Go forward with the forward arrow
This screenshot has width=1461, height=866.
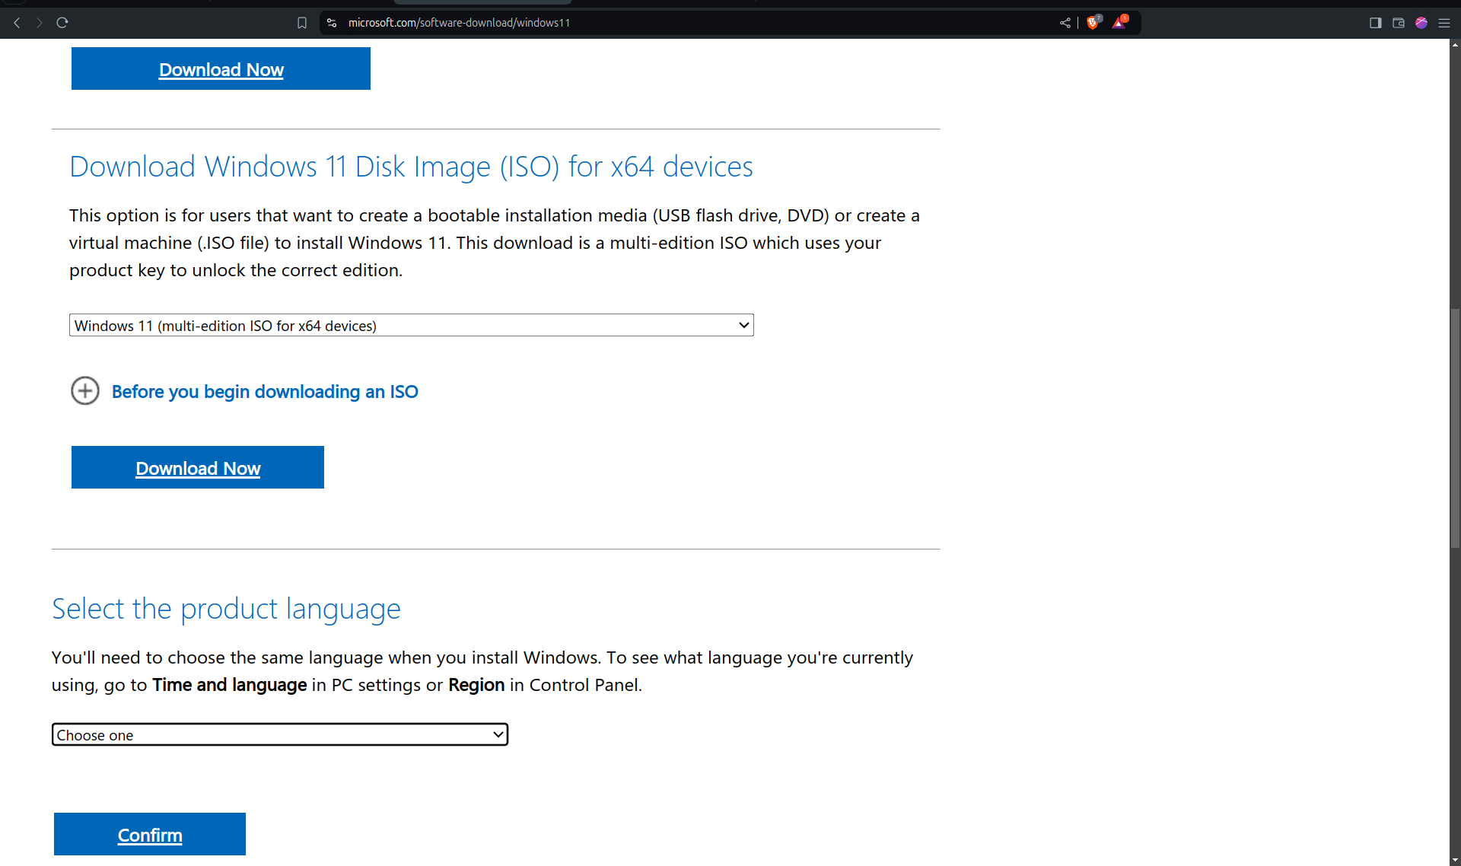point(40,23)
